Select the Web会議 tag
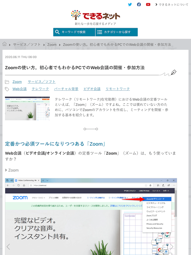Viewport: 191px width, 255px height. [20, 89]
